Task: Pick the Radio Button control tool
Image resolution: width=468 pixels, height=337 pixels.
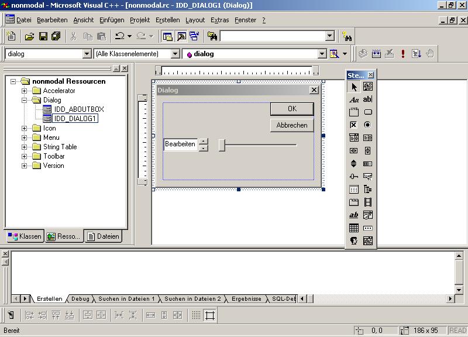Action: (x=368, y=125)
